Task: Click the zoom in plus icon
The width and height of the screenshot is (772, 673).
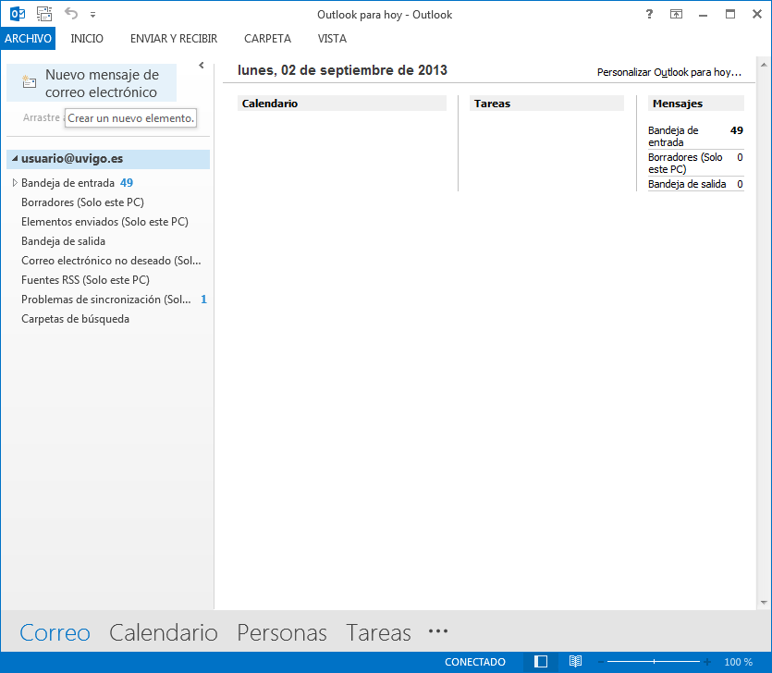Action: tap(707, 662)
